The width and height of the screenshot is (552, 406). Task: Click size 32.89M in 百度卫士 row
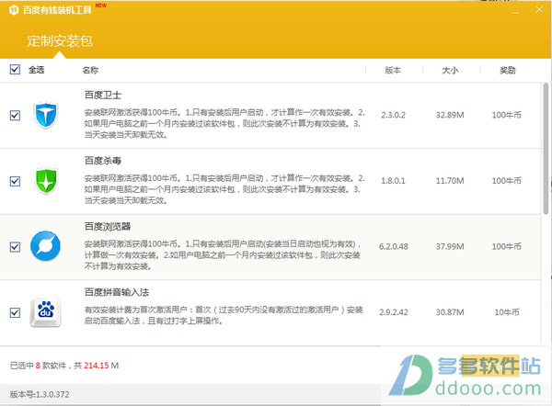[450, 115]
